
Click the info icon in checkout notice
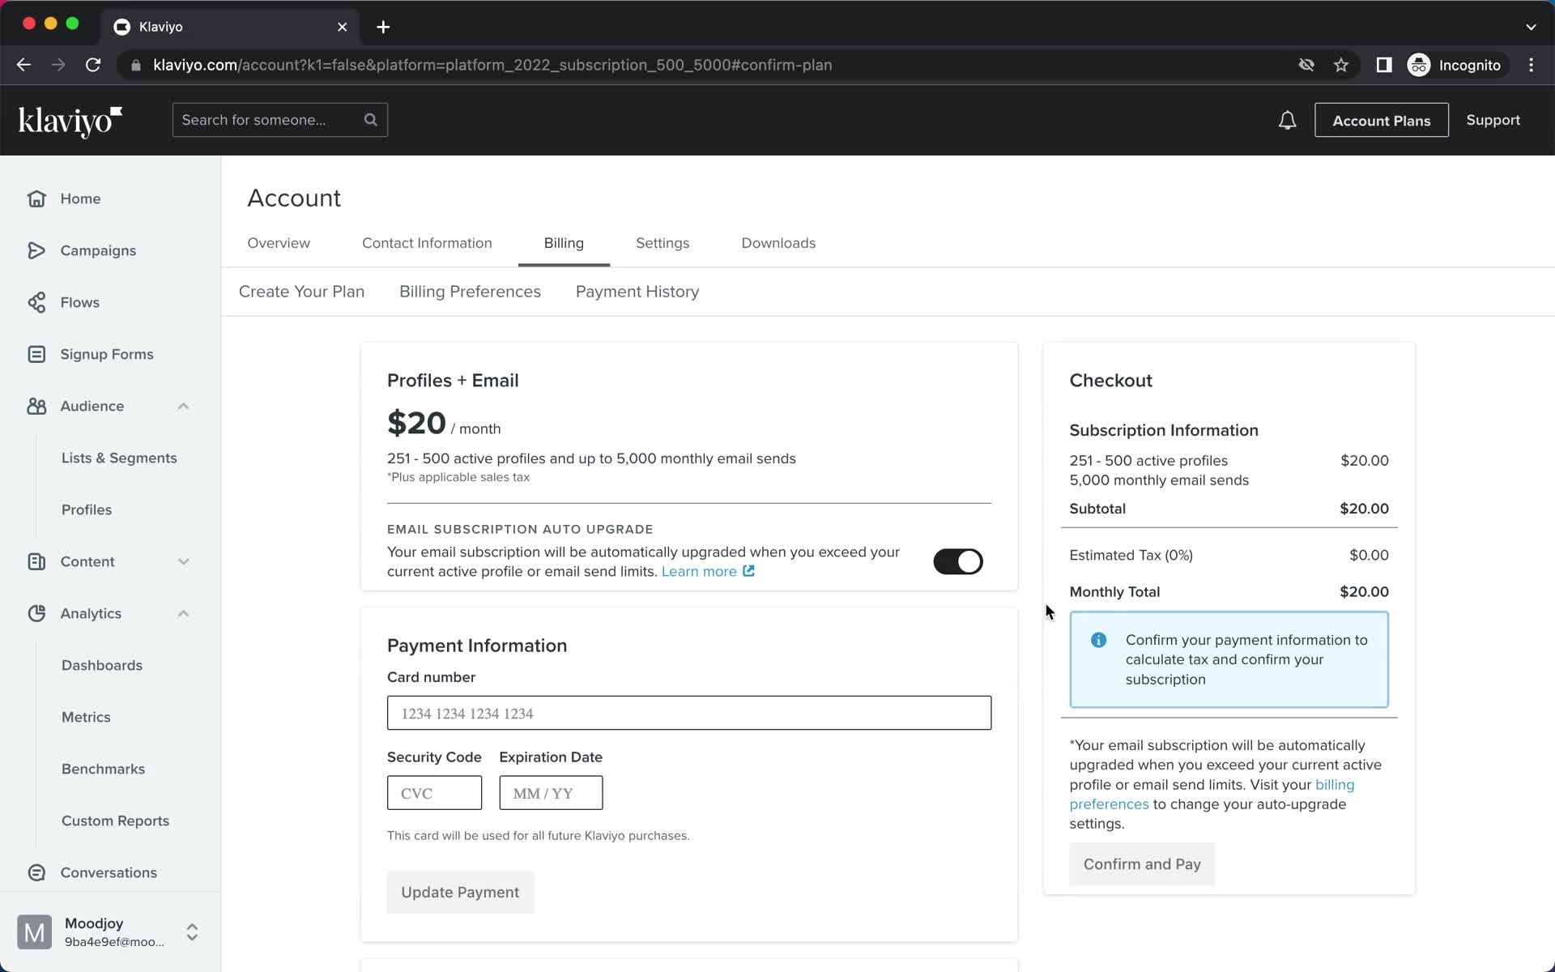(x=1098, y=640)
